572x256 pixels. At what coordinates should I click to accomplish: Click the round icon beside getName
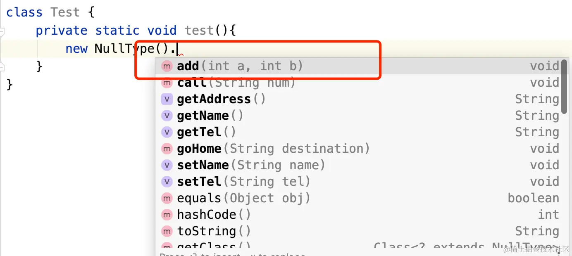pyautogui.click(x=167, y=116)
